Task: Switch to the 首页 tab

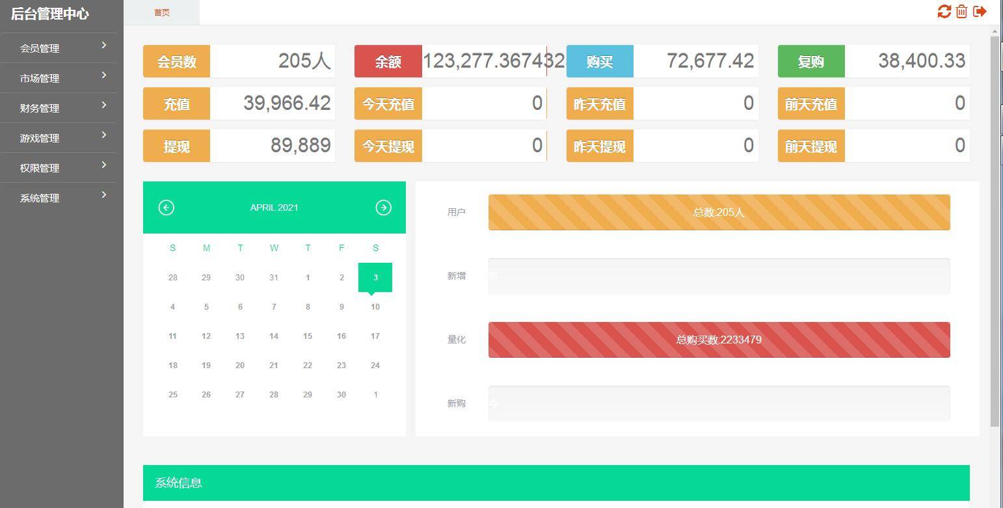Action: (161, 12)
